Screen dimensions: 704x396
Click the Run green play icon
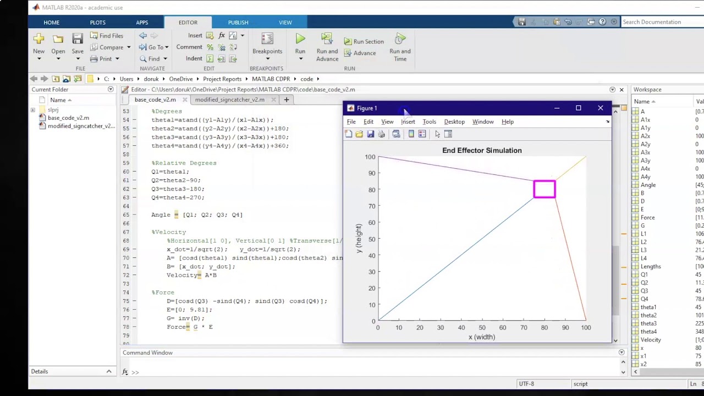tap(300, 38)
